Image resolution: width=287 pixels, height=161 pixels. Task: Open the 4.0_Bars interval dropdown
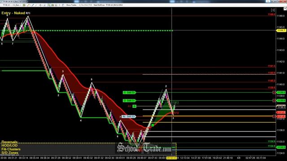17,5
